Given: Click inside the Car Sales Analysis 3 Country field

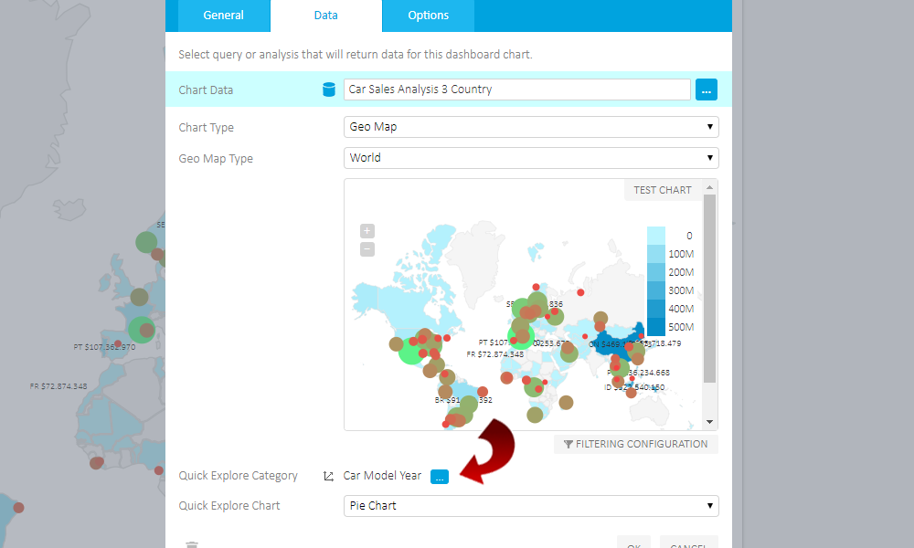Looking at the screenshot, I should (516, 89).
